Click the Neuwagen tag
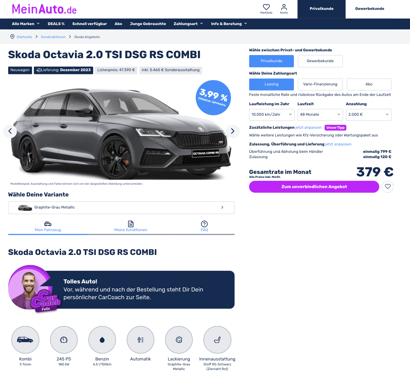Screen dimensions: 410x375 tap(20, 70)
